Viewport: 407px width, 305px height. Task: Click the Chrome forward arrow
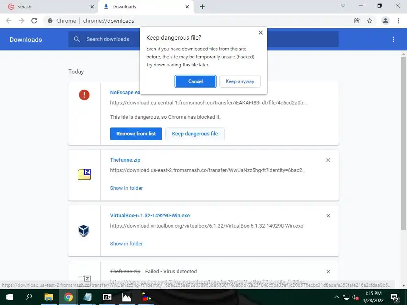click(21, 21)
